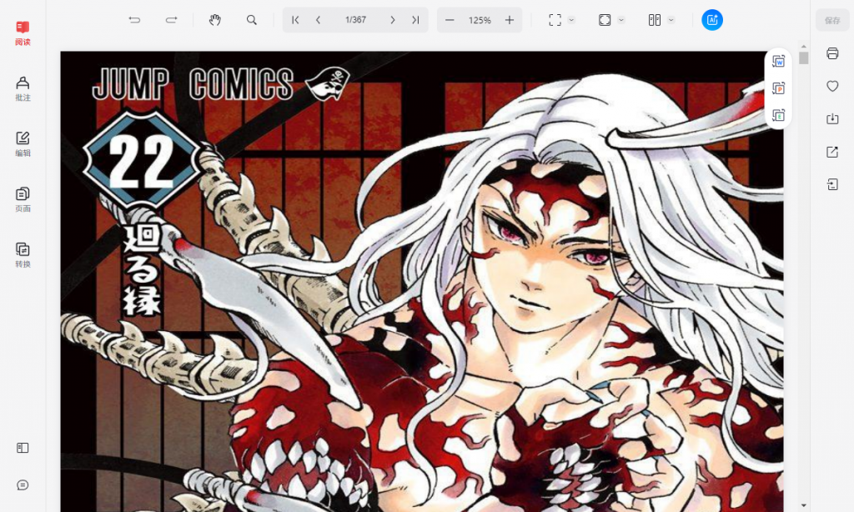Click the vertical scrollbar thumb
The image size is (854, 512).
coord(803,58)
